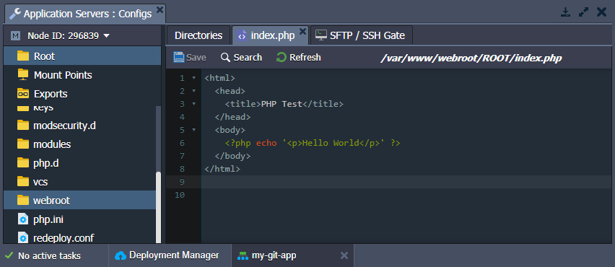
Task: Close the whole Configs panel with X
Action: [x=601, y=12]
